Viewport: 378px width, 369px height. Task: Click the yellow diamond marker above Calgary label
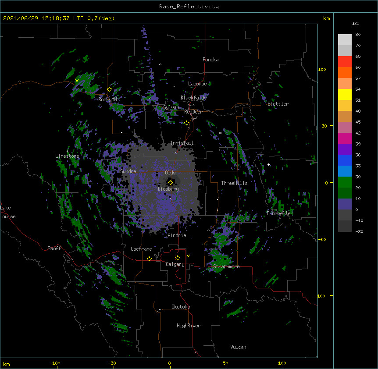pyautogui.click(x=178, y=258)
